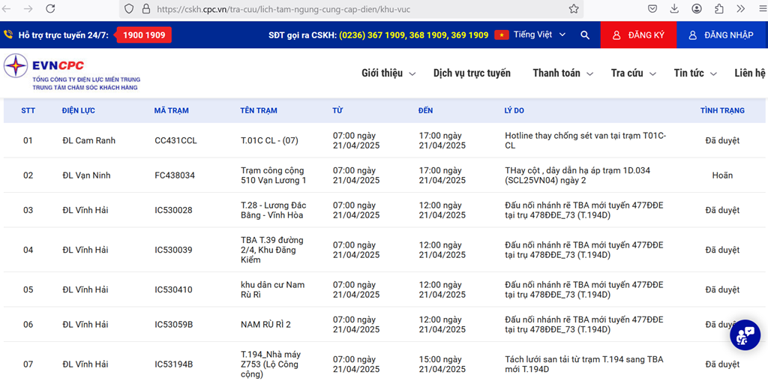Open the Dịch vụ trực tuyến menu item

click(472, 73)
